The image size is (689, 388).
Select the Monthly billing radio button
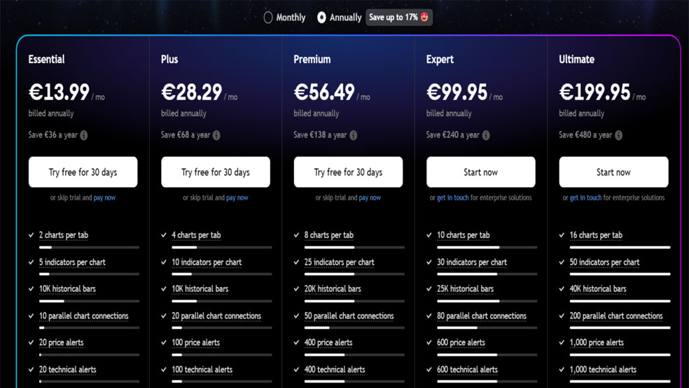click(267, 18)
